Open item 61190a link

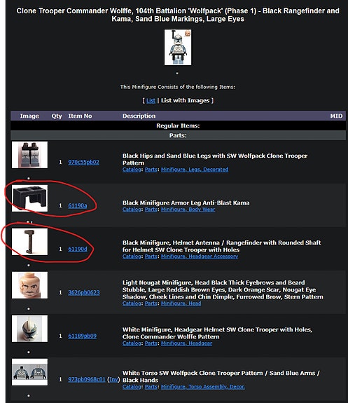click(x=77, y=205)
